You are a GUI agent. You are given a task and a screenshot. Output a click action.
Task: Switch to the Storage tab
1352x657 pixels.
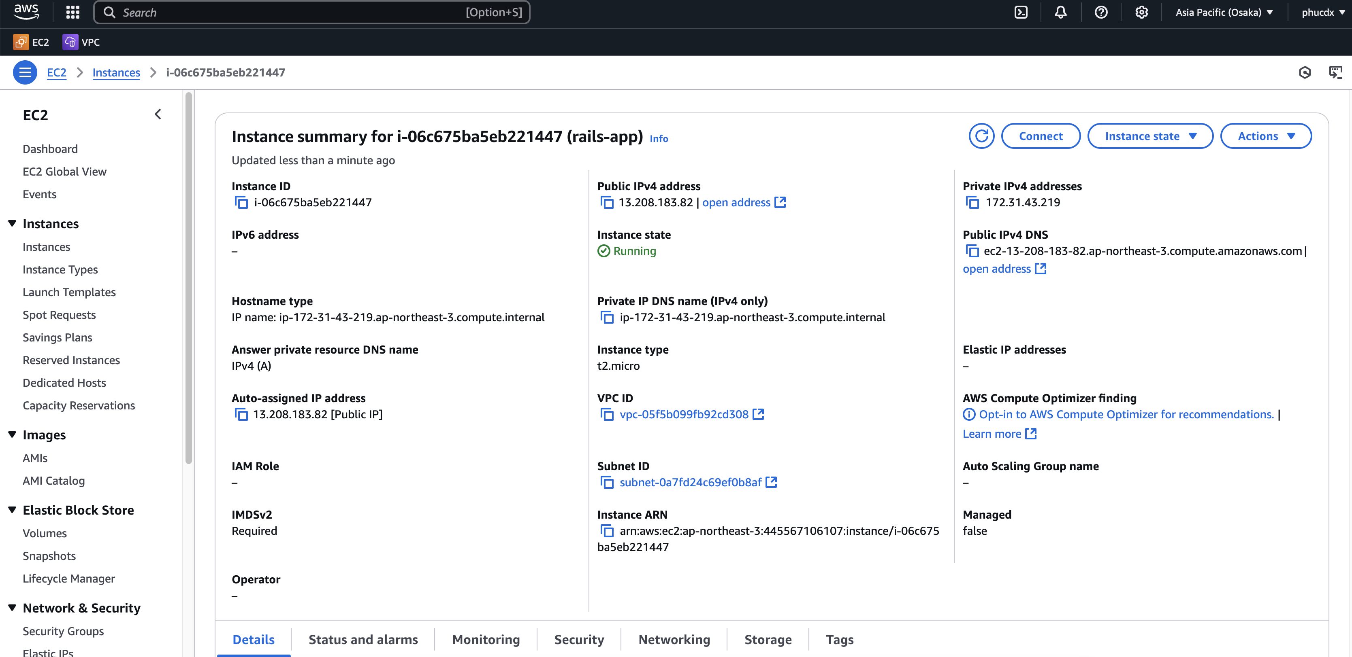(768, 639)
